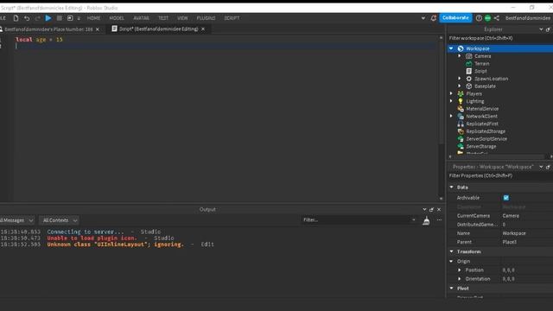
Task: Click the Filter workspace search field
Action: (499, 38)
